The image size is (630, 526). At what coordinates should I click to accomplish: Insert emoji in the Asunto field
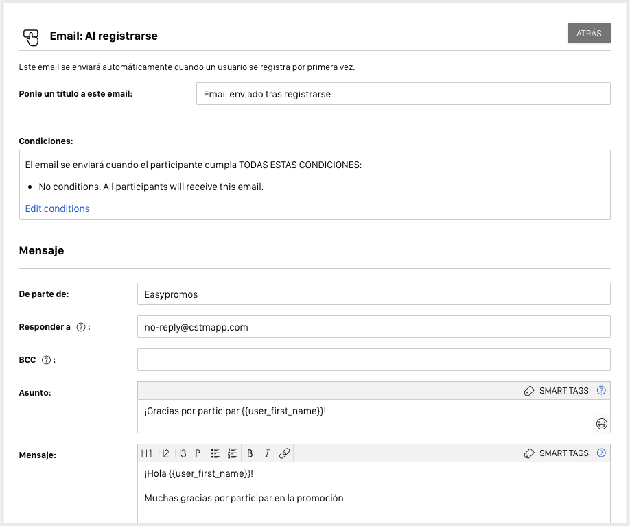point(601,424)
